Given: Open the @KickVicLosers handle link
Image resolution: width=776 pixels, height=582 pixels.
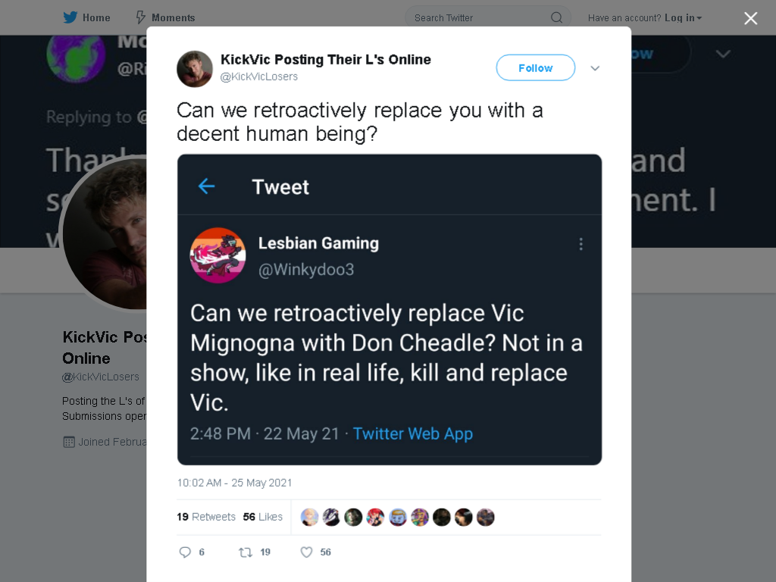Looking at the screenshot, I should (259, 77).
